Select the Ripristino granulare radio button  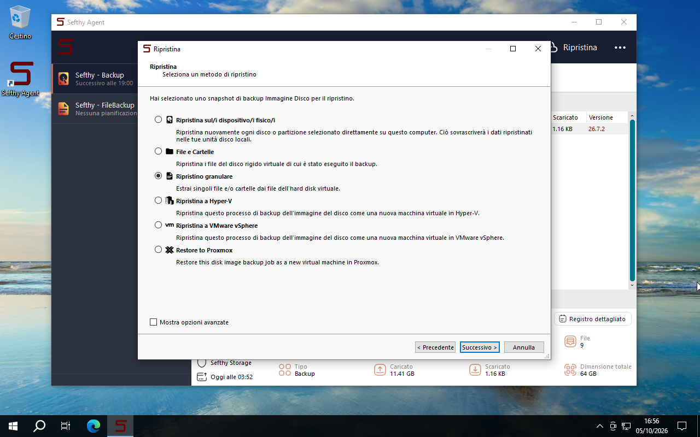click(x=159, y=176)
